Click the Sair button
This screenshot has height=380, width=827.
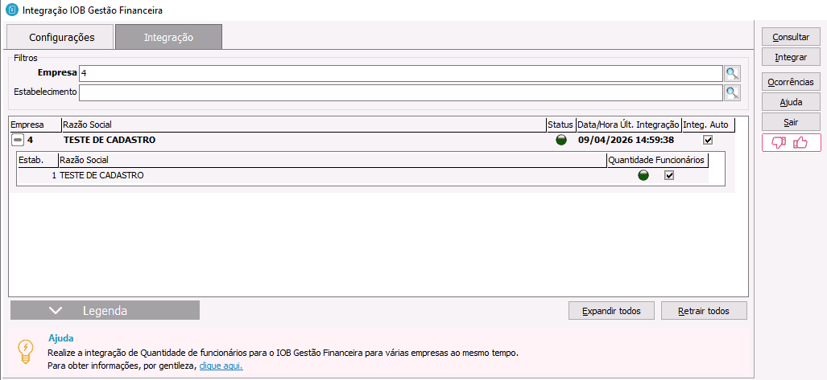point(791,122)
